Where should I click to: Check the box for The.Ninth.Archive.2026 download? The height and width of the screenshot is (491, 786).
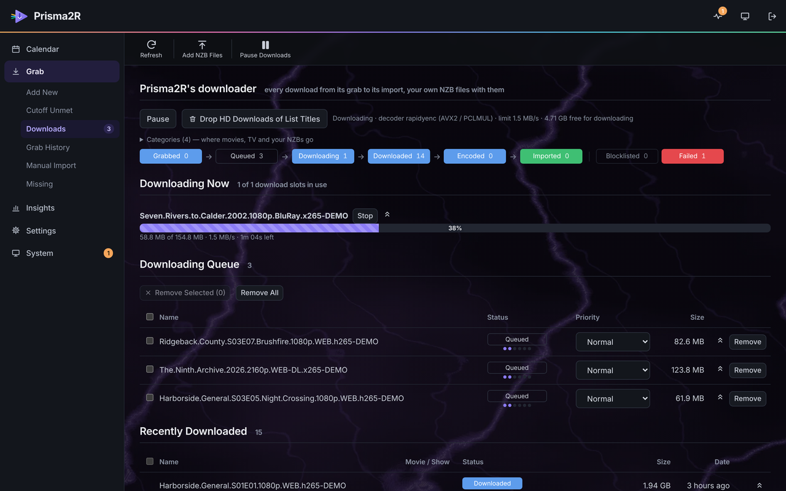pos(150,369)
